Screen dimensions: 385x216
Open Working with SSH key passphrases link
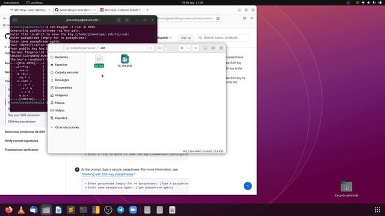(x=108, y=174)
